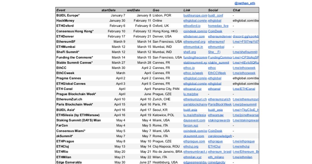312x164 pixels.
Task: Open buidleurope.com link for BUIDL Europe
Action: [195, 15]
